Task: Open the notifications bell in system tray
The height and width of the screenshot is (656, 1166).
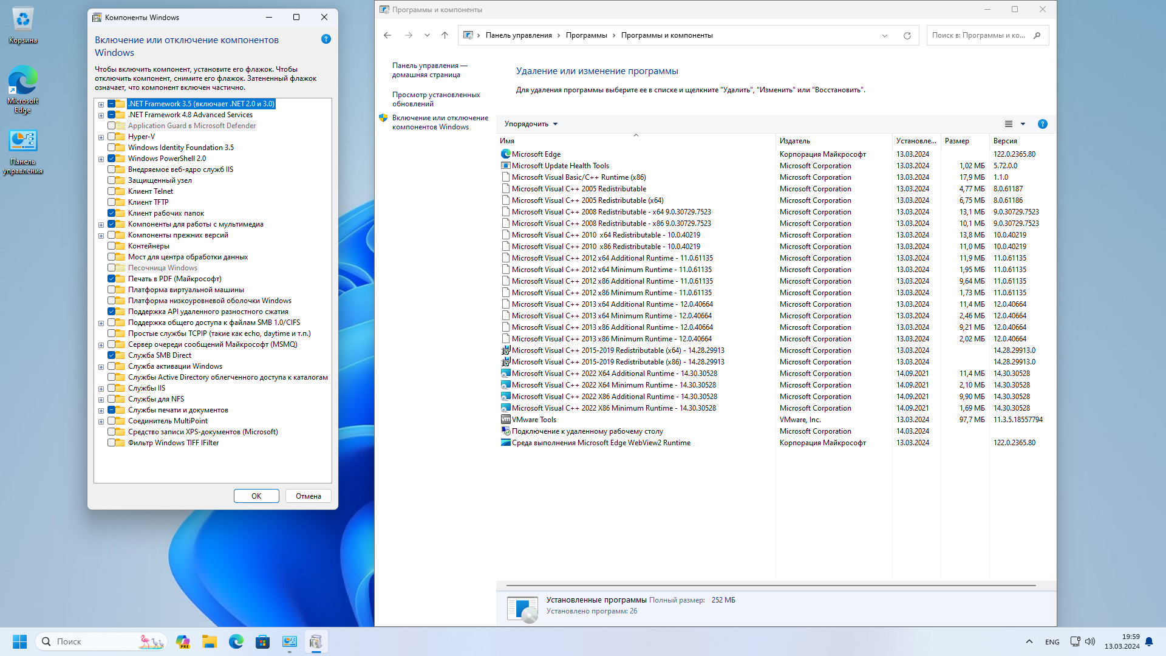Action: [x=1149, y=641]
